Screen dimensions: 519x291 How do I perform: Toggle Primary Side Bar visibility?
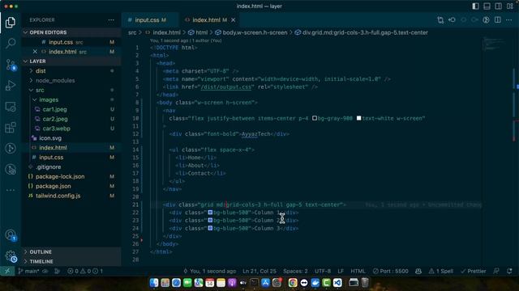coord(476,6)
